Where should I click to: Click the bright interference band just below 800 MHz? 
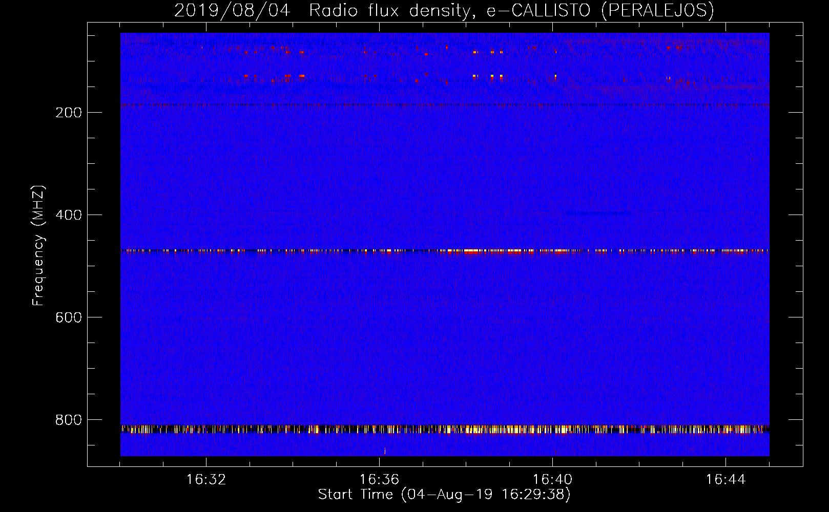(x=445, y=429)
